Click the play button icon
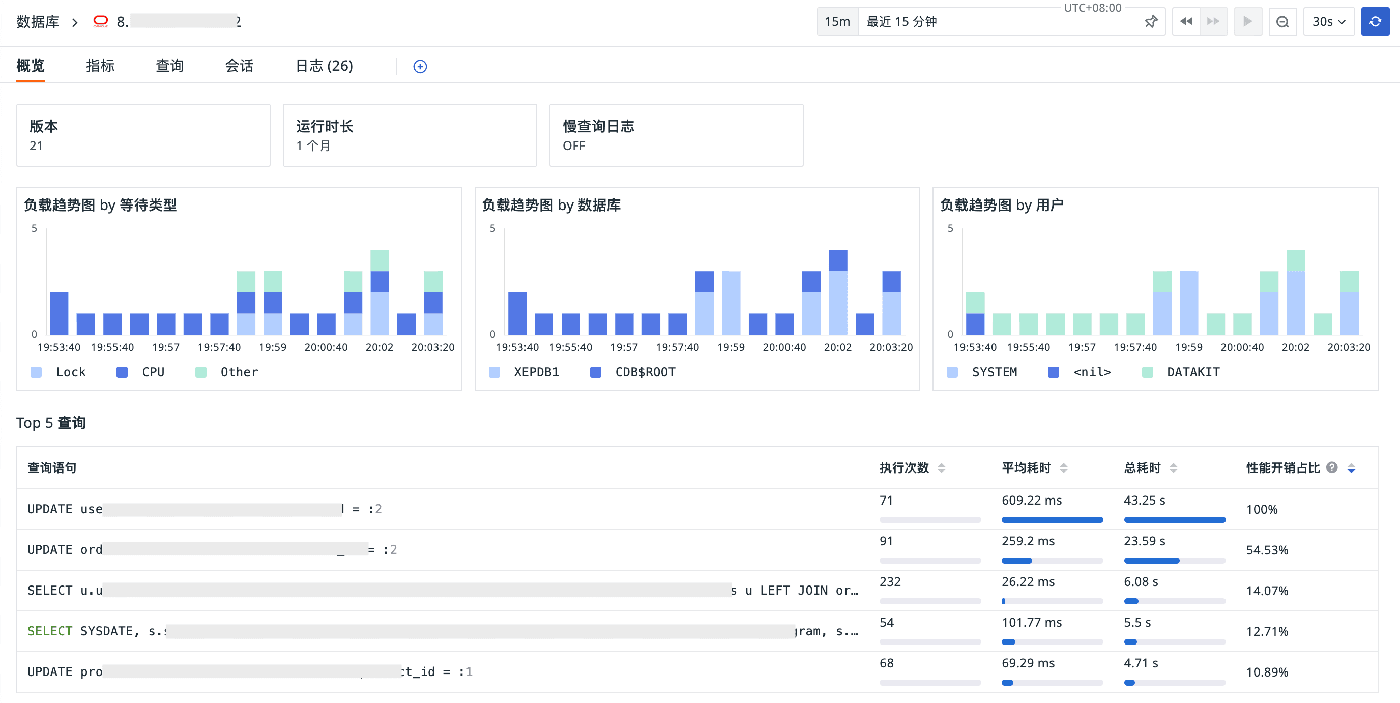This screenshot has height=703, width=1400. pyautogui.click(x=1247, y=22)
